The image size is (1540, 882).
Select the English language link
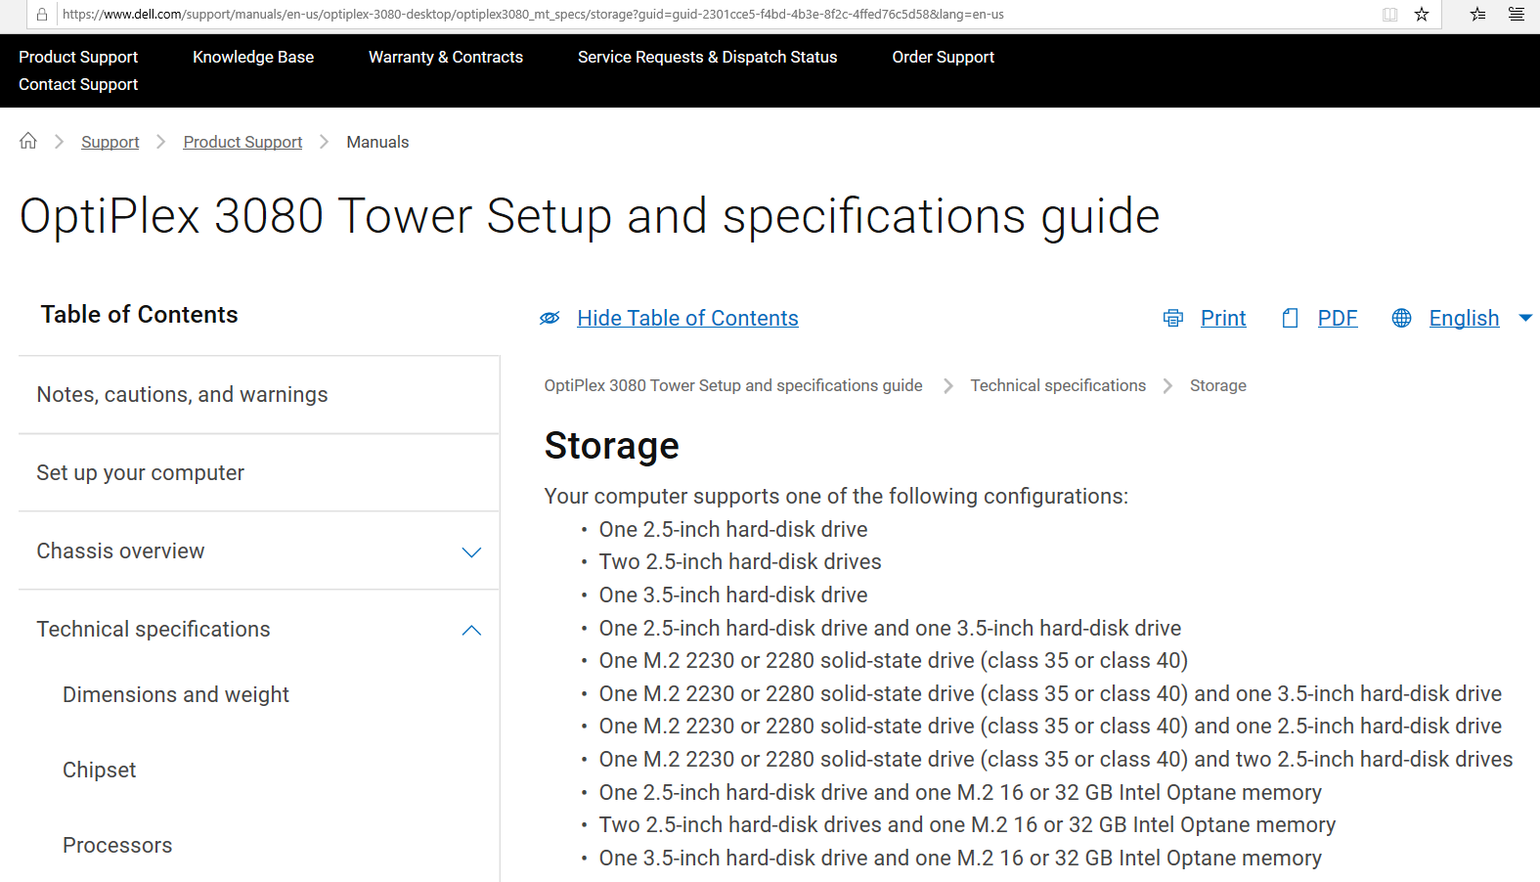click(x=1464, y=318)
